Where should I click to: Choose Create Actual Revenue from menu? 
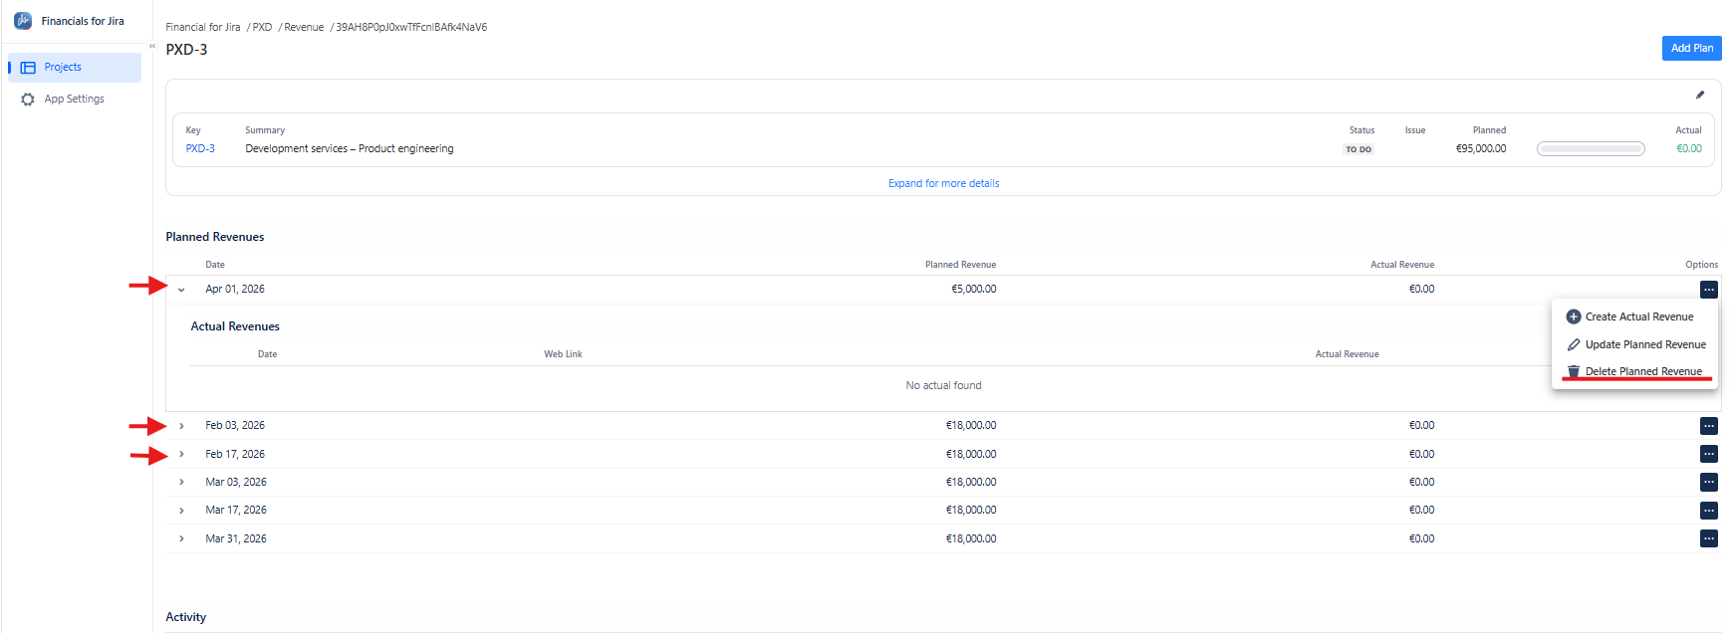1634,316
